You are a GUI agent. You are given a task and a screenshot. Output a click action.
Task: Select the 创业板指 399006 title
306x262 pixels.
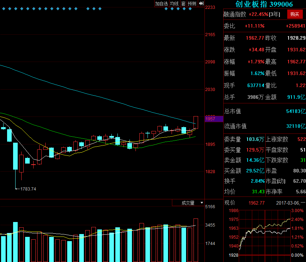coord(264,4)
